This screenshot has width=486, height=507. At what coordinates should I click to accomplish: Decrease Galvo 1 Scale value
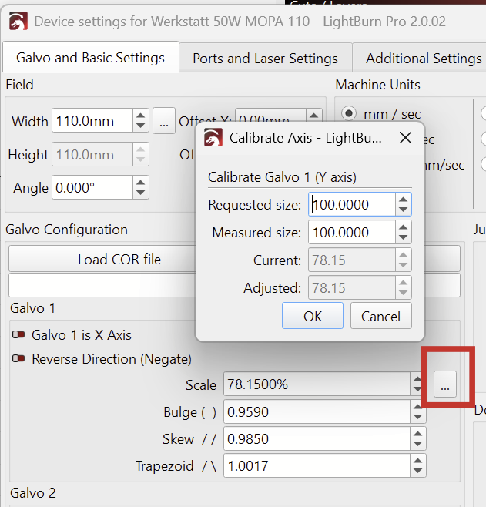tap(417, 389)
